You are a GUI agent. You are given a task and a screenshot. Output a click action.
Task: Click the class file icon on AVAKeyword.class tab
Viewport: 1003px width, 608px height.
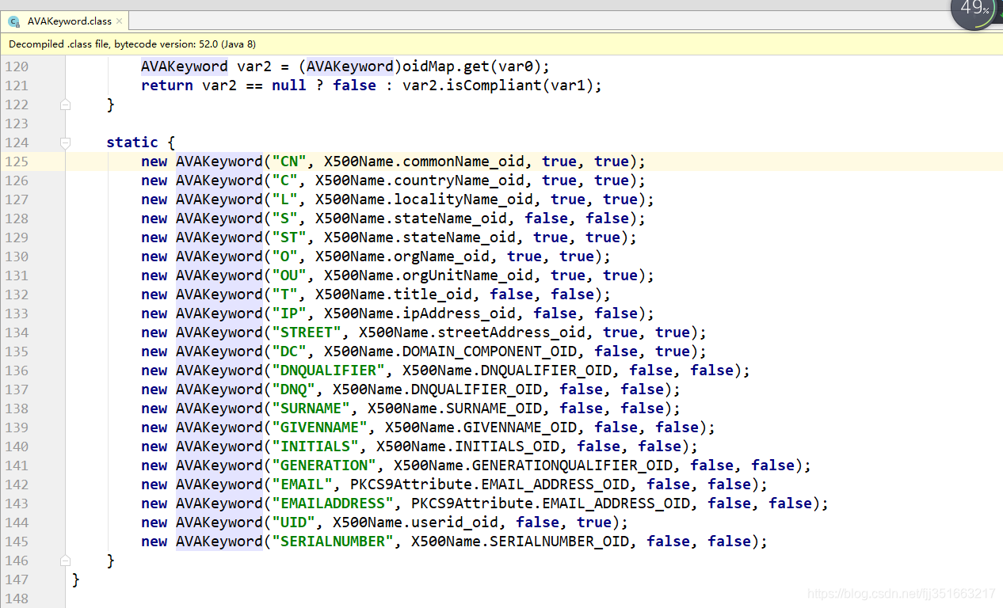coord(13,21)
